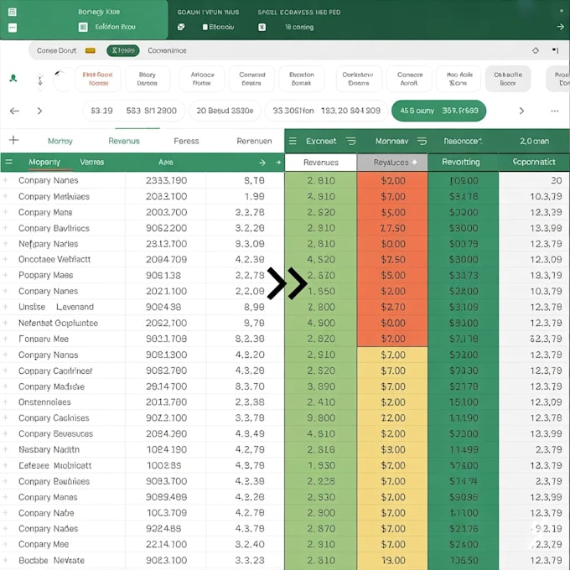Click the Btory Dsvooe button

point(148,79)
